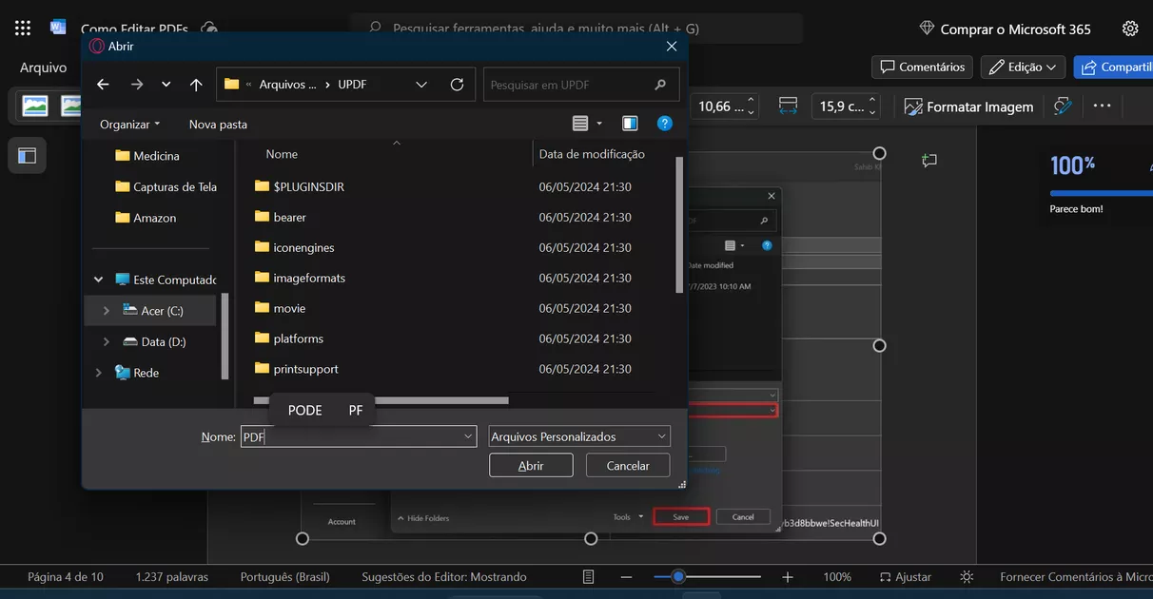The width and height of the screenshot is (1153, 599).
Task: Click inside the Nome filename field
Action: click(352, 435)
